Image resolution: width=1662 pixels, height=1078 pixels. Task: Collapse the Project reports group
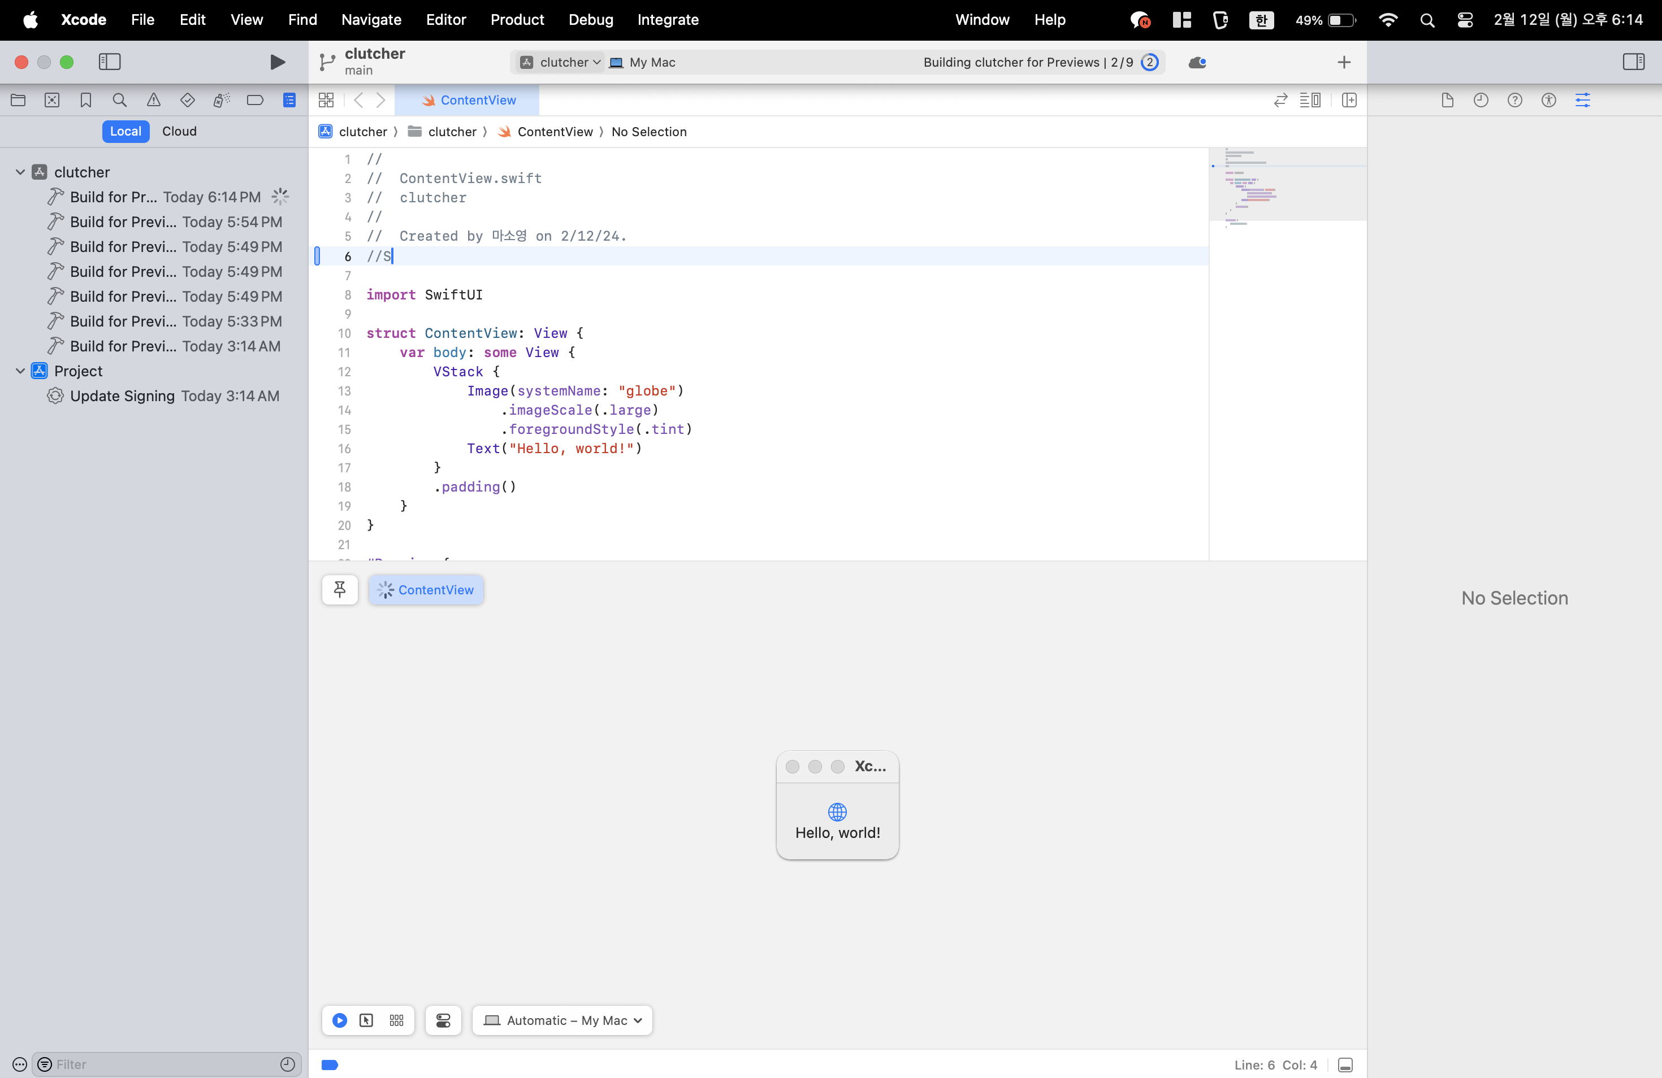point(20,371)
